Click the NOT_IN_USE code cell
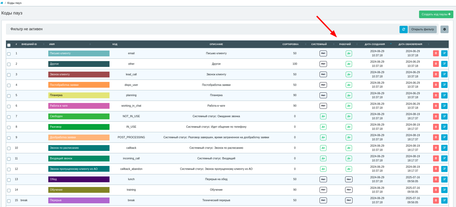This screenshot has width=456, height=207. [131, 116]
